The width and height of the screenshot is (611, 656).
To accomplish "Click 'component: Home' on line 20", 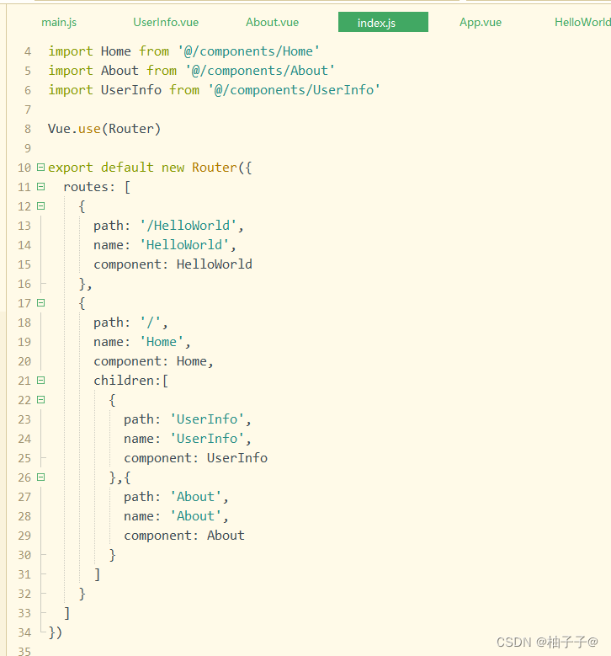I will tap(150, 361).
